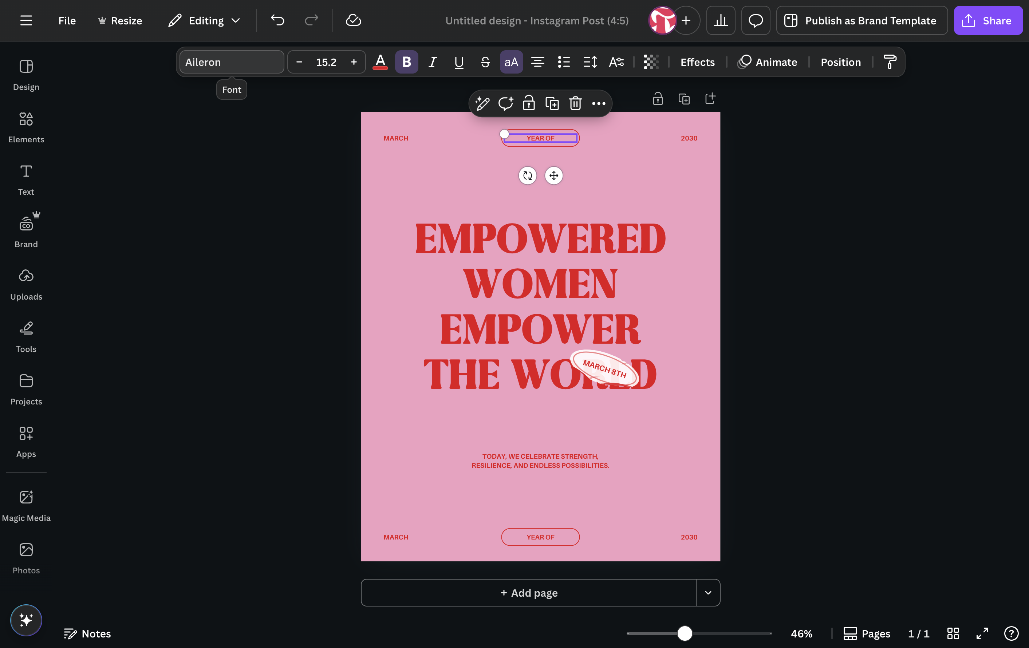Click the zoom slider handle
1029x648 pixels.
(x=685, y=633)
